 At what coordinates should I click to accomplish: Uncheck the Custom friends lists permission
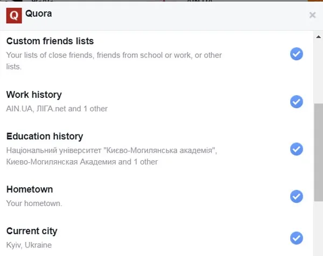[x=297, y=54]
